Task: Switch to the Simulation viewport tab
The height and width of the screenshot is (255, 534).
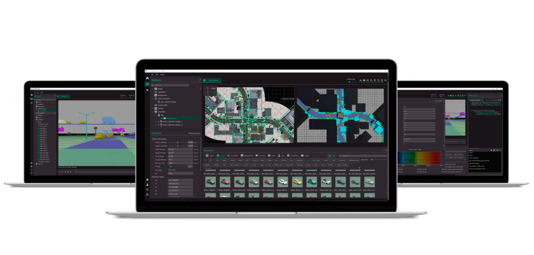Action: pyautogui.click(x=213, y=81)
